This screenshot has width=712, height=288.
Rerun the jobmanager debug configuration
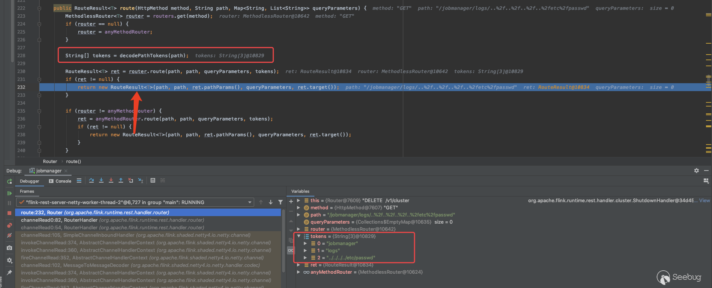[x=9, y=181]
